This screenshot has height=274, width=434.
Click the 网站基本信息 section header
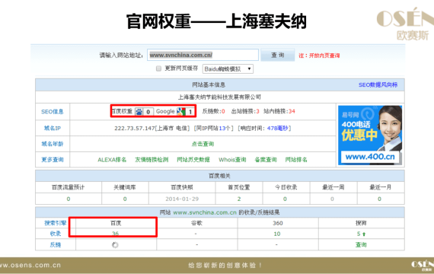pos(209,85)
